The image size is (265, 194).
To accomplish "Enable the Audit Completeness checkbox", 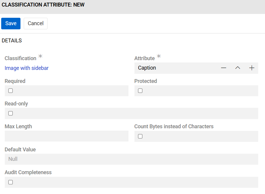I will click(10, 182).
